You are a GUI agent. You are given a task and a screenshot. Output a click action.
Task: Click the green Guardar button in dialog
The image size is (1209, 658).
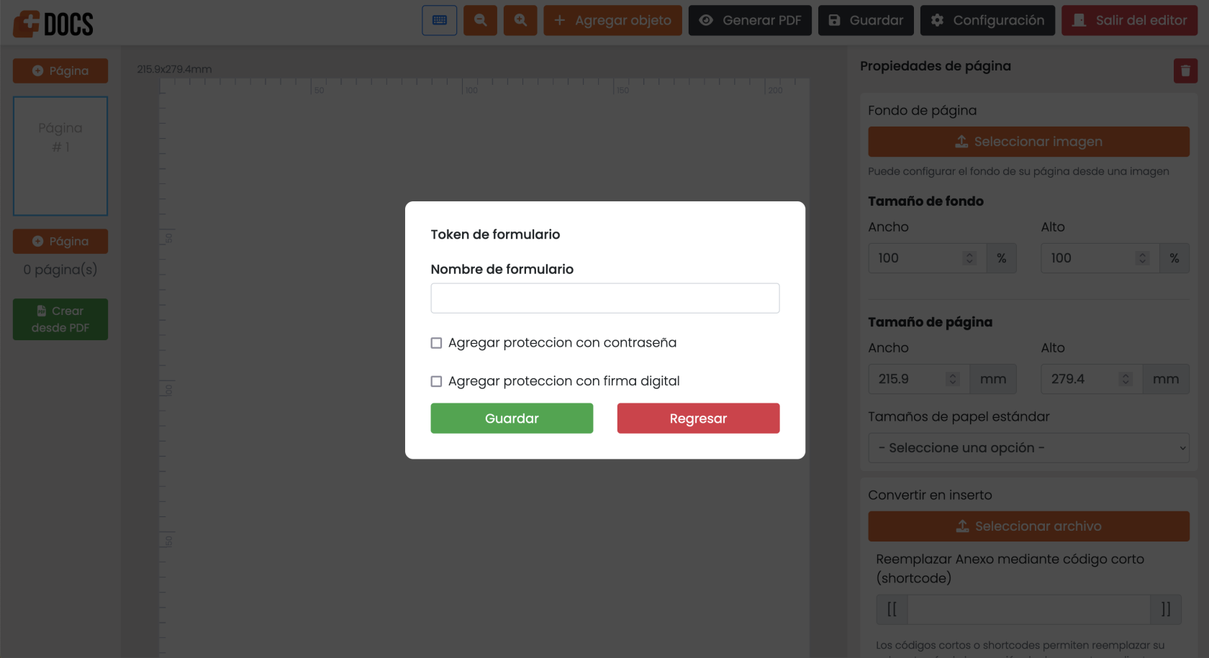coord(512,419)
